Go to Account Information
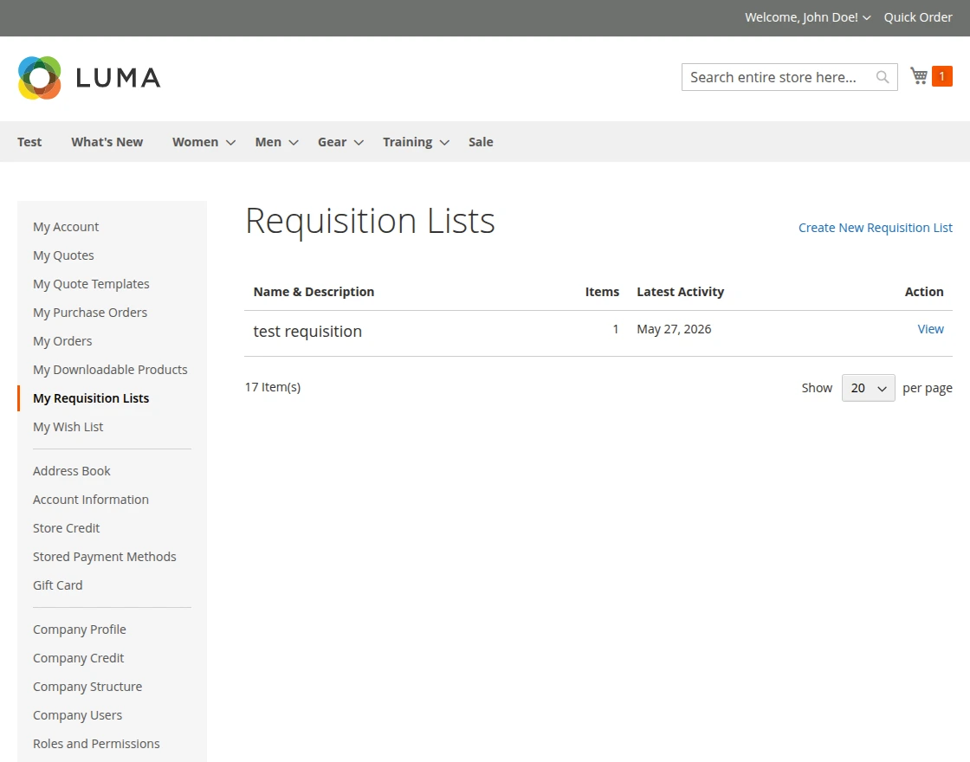Viewport: 970px width, 762px height. pos(90,499)
